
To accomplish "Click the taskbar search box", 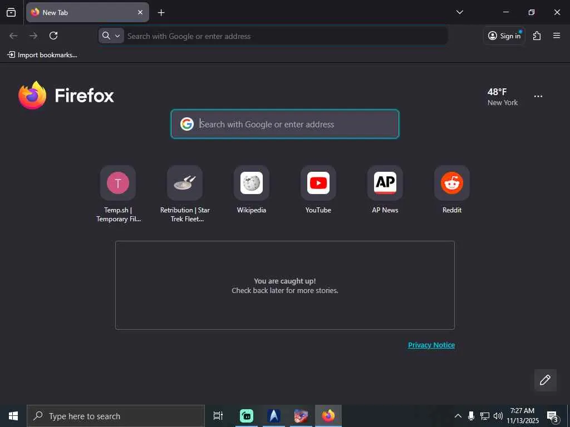I will pyautogui.click(x=116, y=416).
